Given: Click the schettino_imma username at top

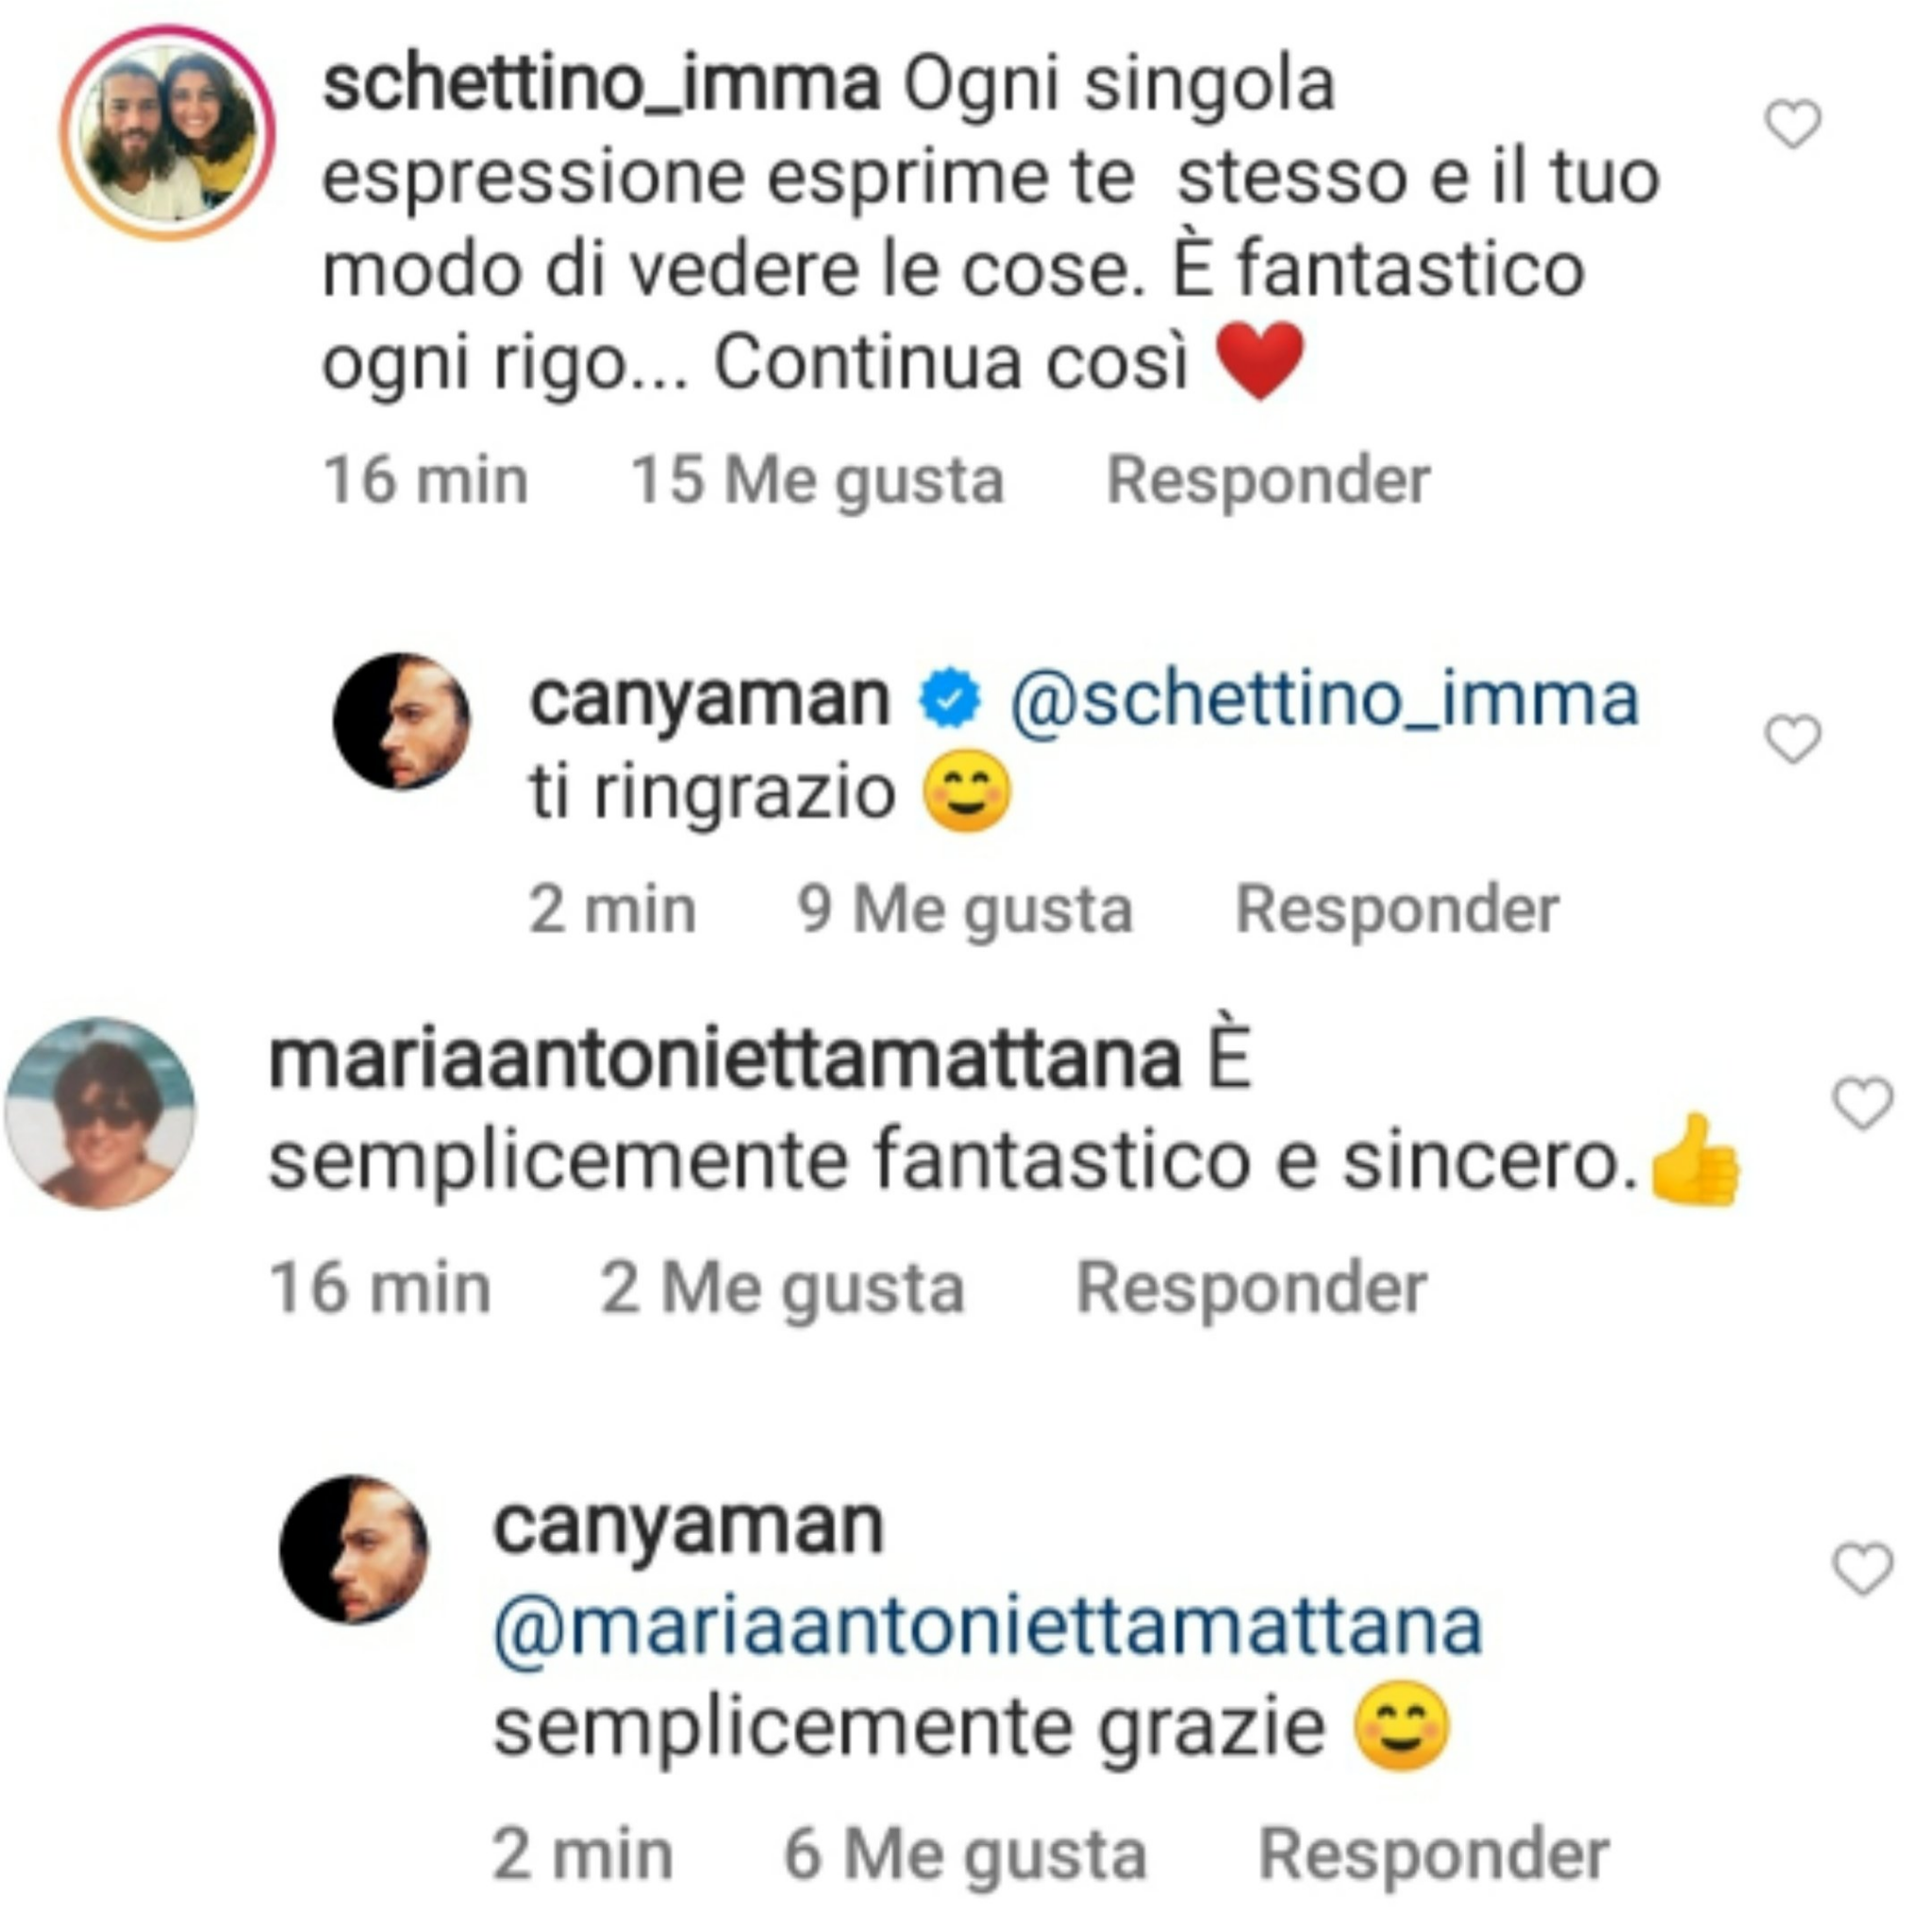Looking at the screenshot, I should pyautogui.click(x=601, y=85).
